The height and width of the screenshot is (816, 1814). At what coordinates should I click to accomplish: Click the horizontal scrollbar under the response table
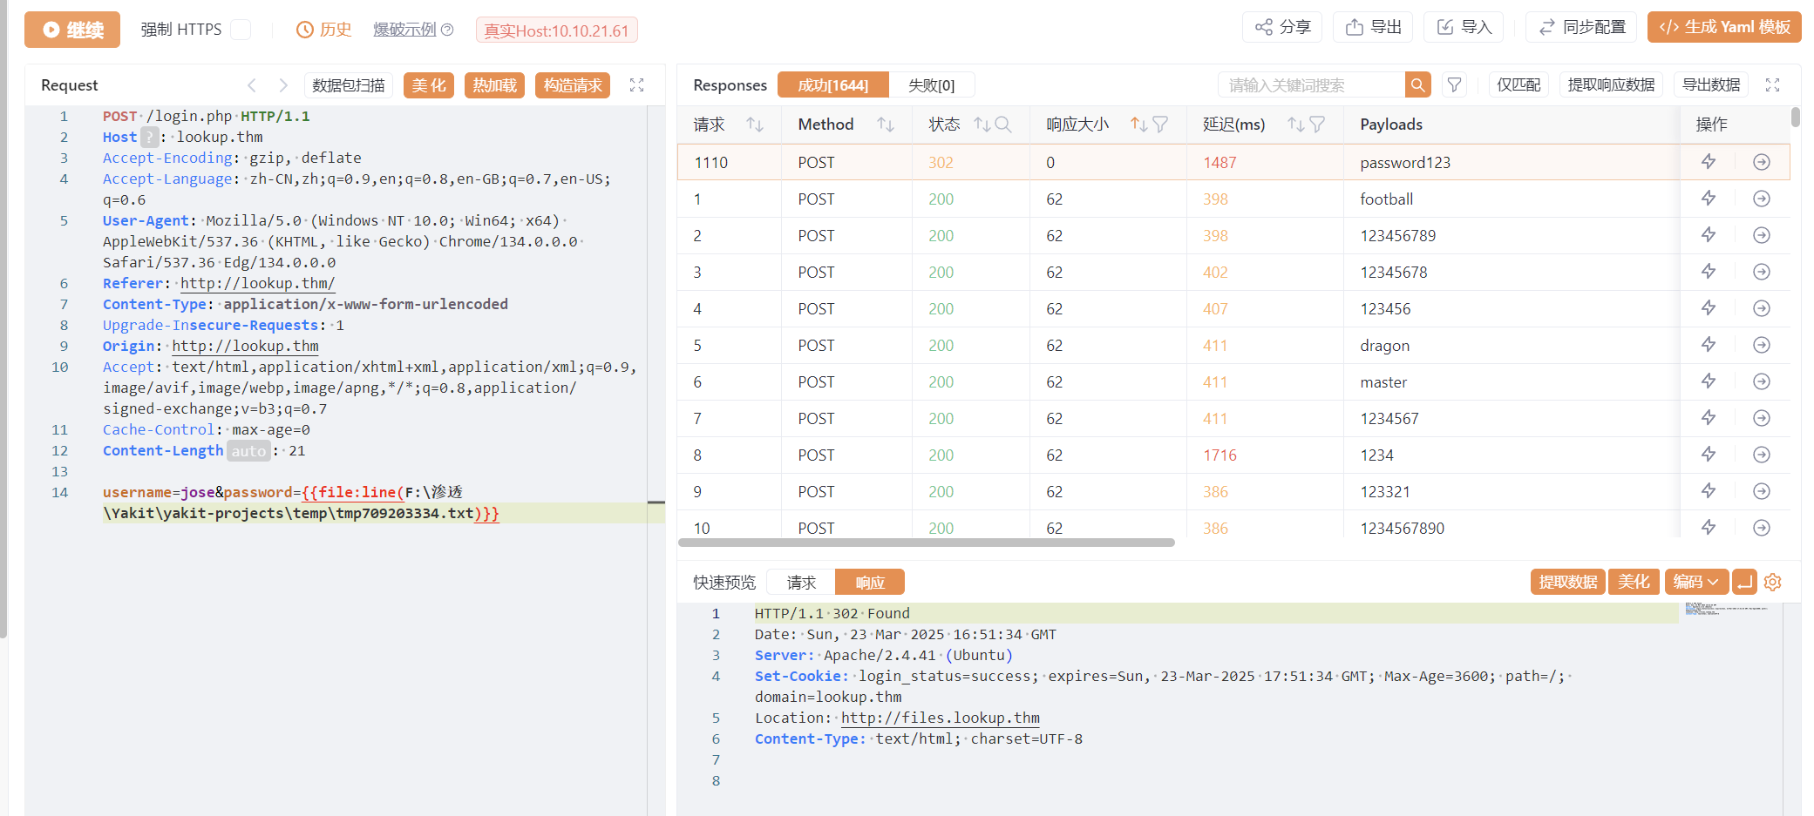[927, 543]
